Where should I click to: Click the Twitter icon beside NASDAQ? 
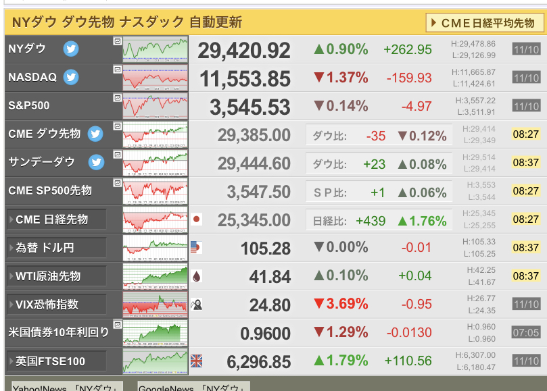pos(71,77)
